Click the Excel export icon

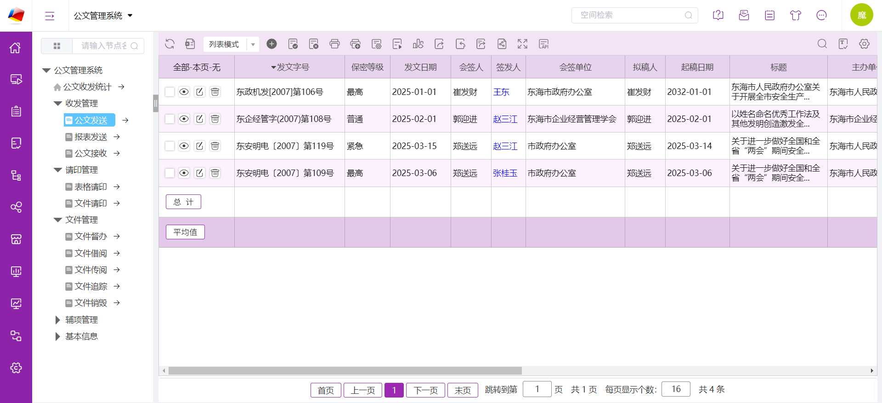(190, 44)
